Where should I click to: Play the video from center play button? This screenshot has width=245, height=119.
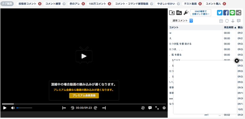coord(84,56)
